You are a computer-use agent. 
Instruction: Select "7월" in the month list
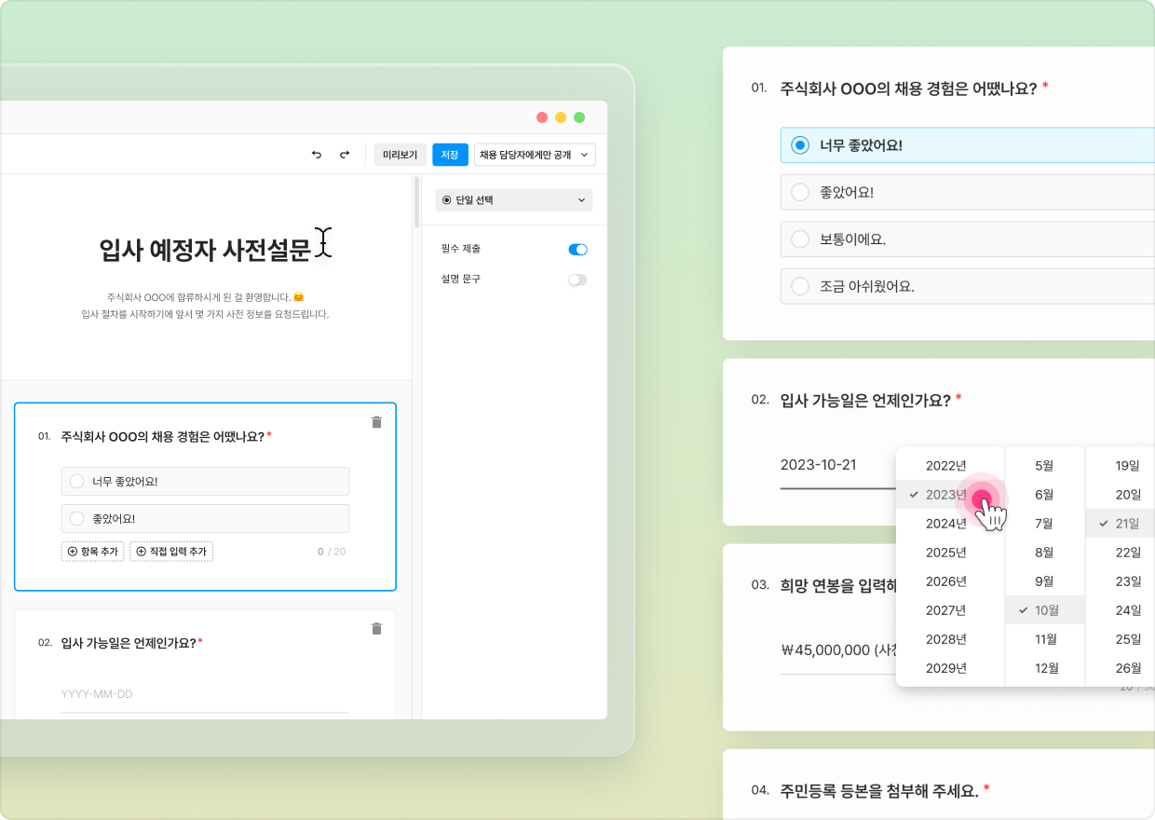point(1044,523)
